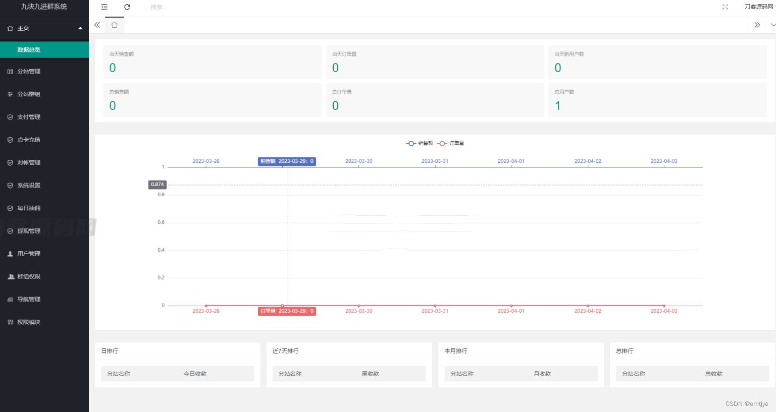Collapse the 主页 menu with its up arrow

click(x=80, y=28)
